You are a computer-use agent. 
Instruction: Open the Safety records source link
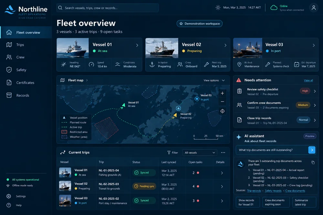click(273, 191)
